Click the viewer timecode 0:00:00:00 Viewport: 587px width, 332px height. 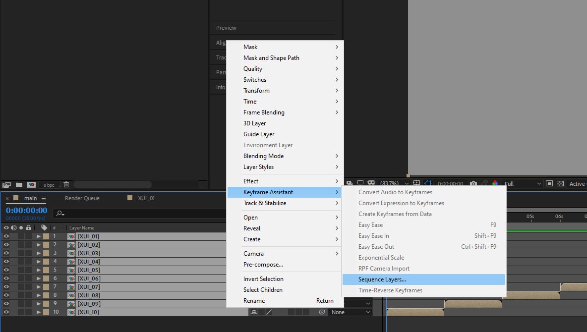click(x=450, y=183)
